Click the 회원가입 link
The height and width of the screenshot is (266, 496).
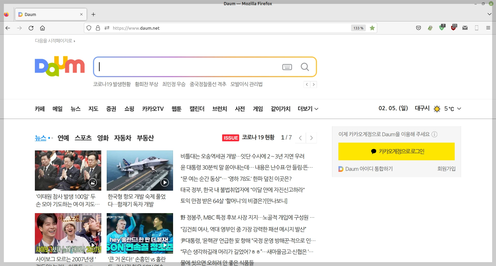tap(446, 169)
